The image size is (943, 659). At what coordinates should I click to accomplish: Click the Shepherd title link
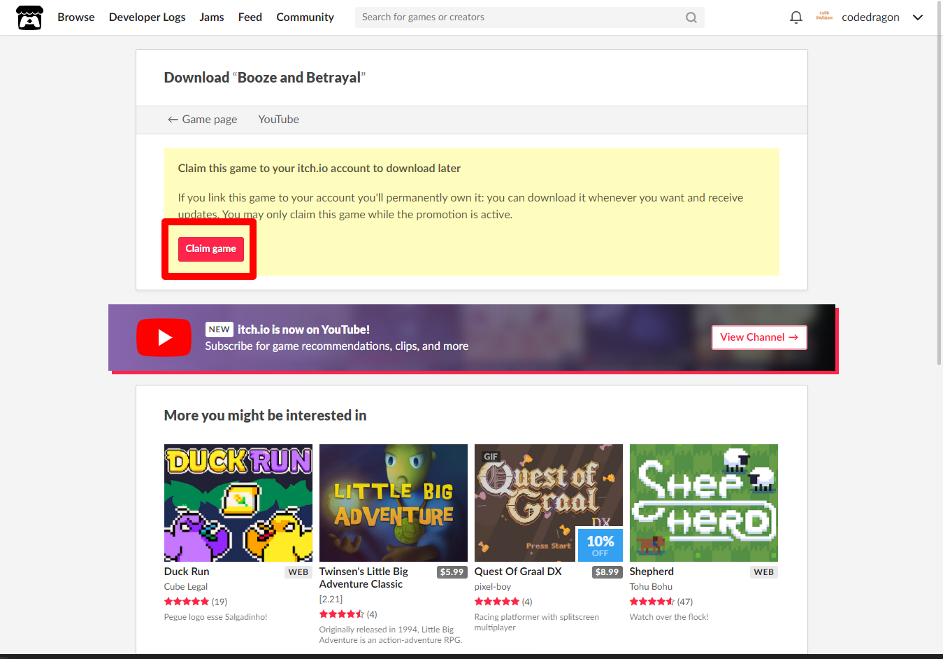652,572
